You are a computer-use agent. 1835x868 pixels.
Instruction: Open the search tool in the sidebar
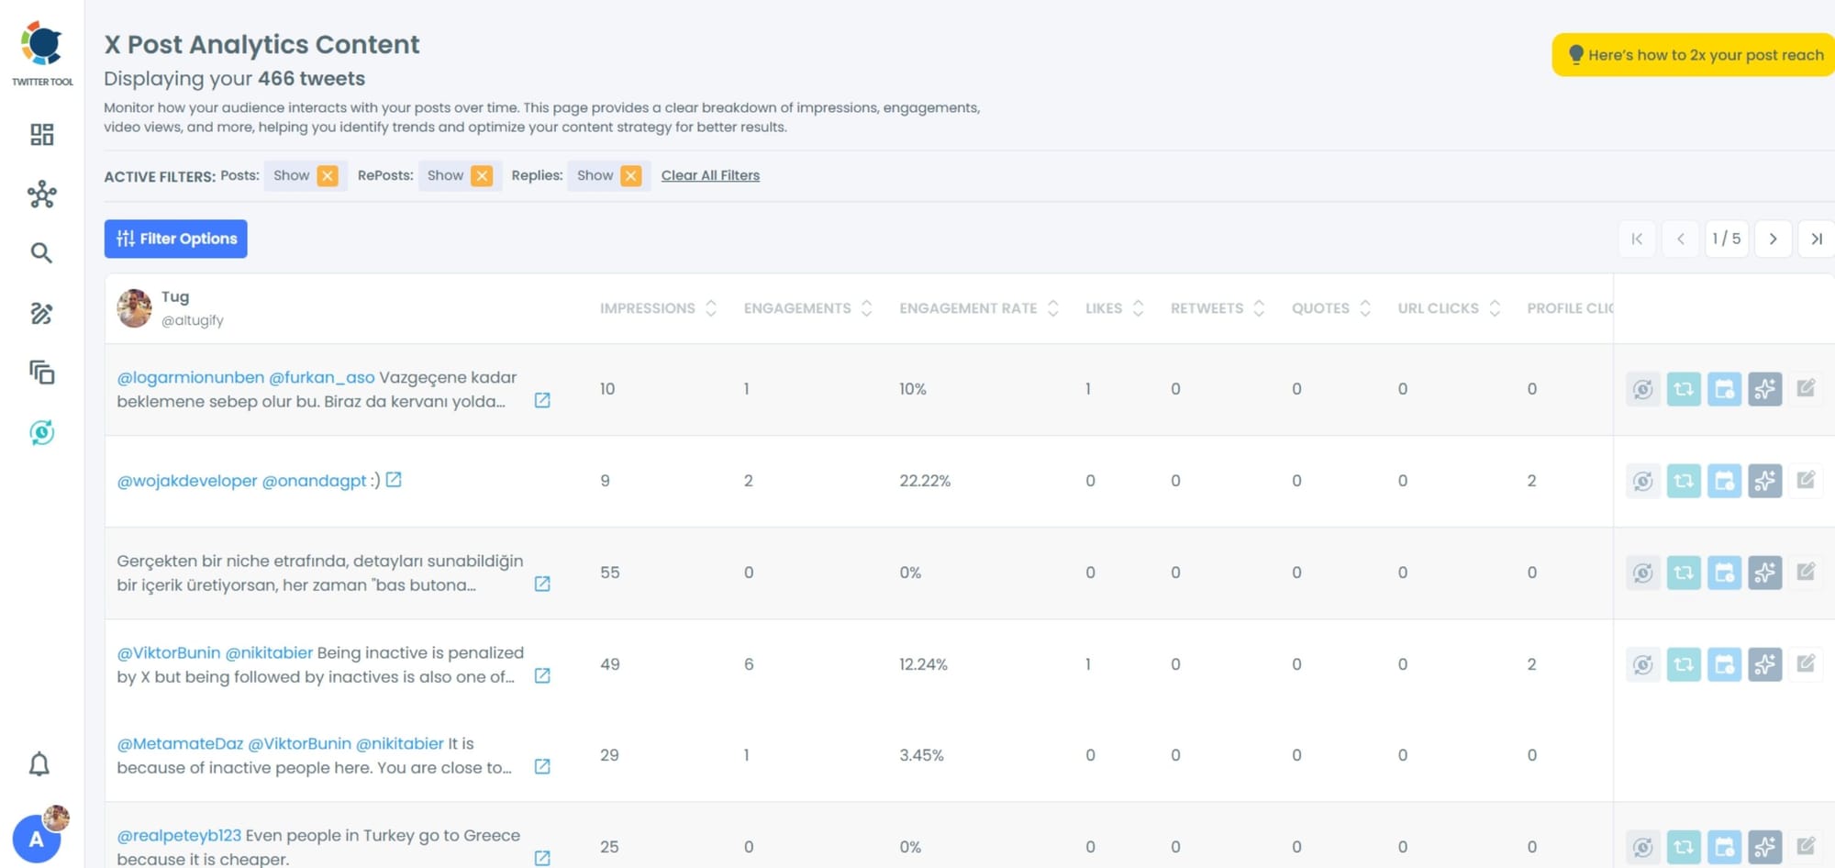(x=40, y=252)
